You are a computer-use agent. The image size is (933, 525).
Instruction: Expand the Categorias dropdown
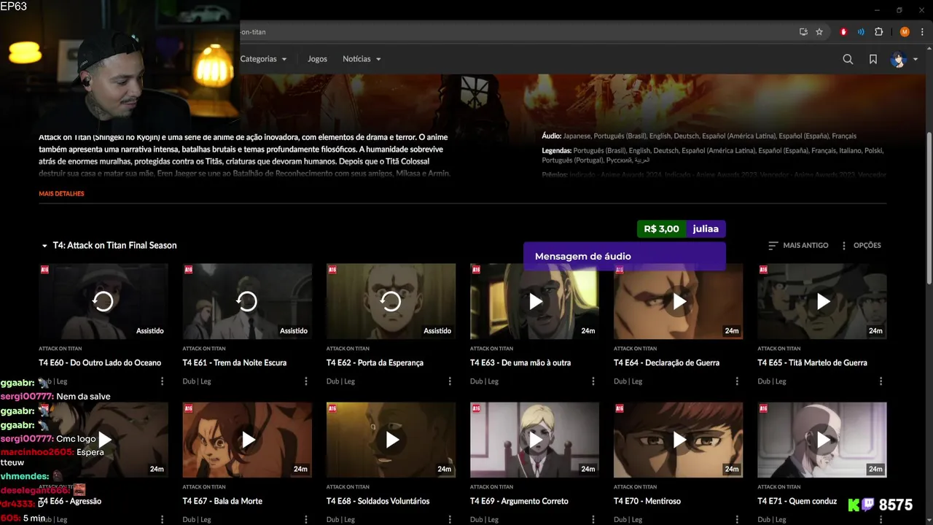pyautogui.click(x=263, y=59)
